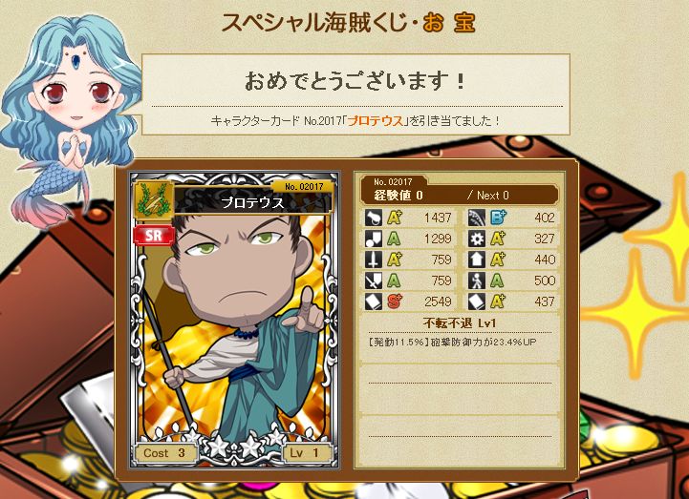Click the up-arrow stat icon beside 440

[x=477, y=260]
